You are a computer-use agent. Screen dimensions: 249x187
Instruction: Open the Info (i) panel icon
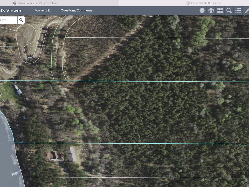pyautogui.click(x=202, y=11)
